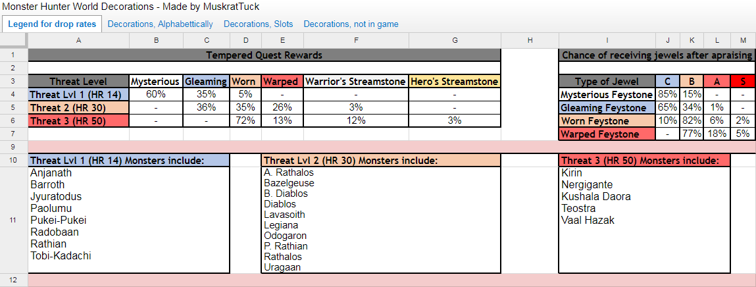The height and width of the screenshot is (287, 756).
Task: Click the Mysterious Feystone 85% cell
Action: 668,95
